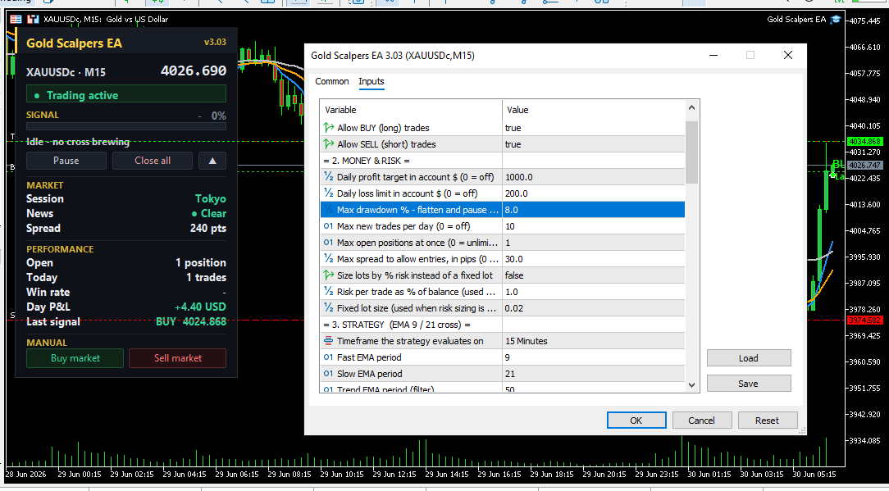Click the 4026.690 price in the EA panel
This screenshot has width=889, height=491.
coord(194,70)
